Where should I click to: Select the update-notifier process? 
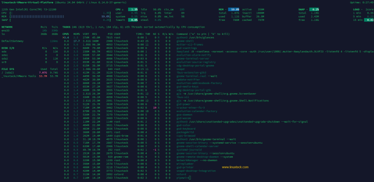[188, 80]
